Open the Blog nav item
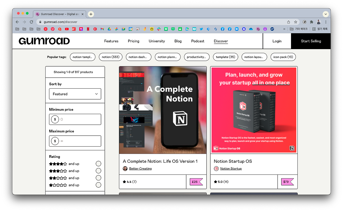Viewport: 343px width, 211px height. click(178, 41)
